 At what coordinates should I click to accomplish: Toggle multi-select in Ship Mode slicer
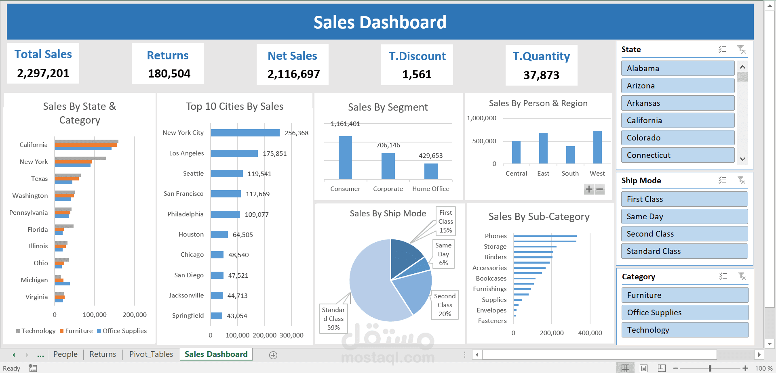[x=722, y=180]
